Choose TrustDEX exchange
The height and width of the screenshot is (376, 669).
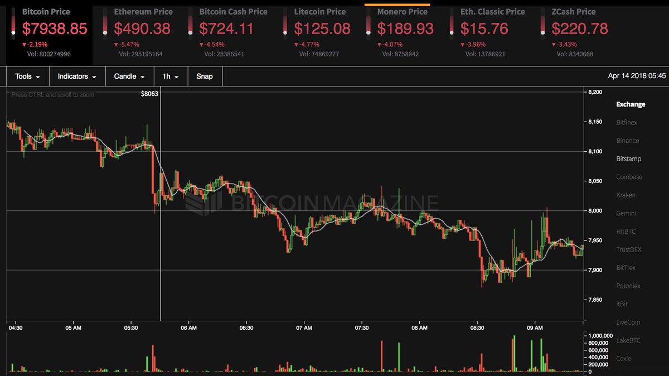tap(629, 249)
